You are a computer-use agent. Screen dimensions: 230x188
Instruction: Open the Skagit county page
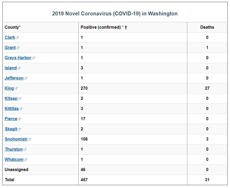[10, 129]
